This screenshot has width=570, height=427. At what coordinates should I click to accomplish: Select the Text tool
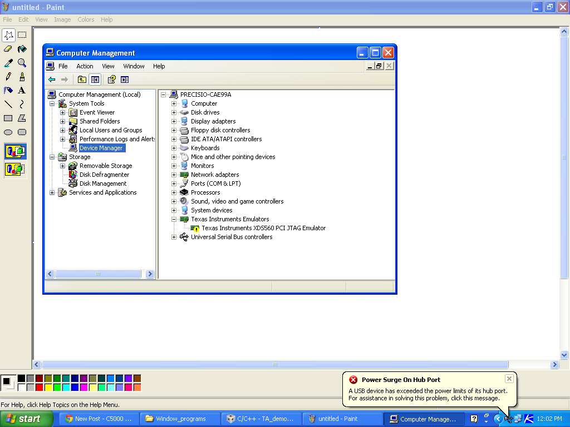coord(22,91)
